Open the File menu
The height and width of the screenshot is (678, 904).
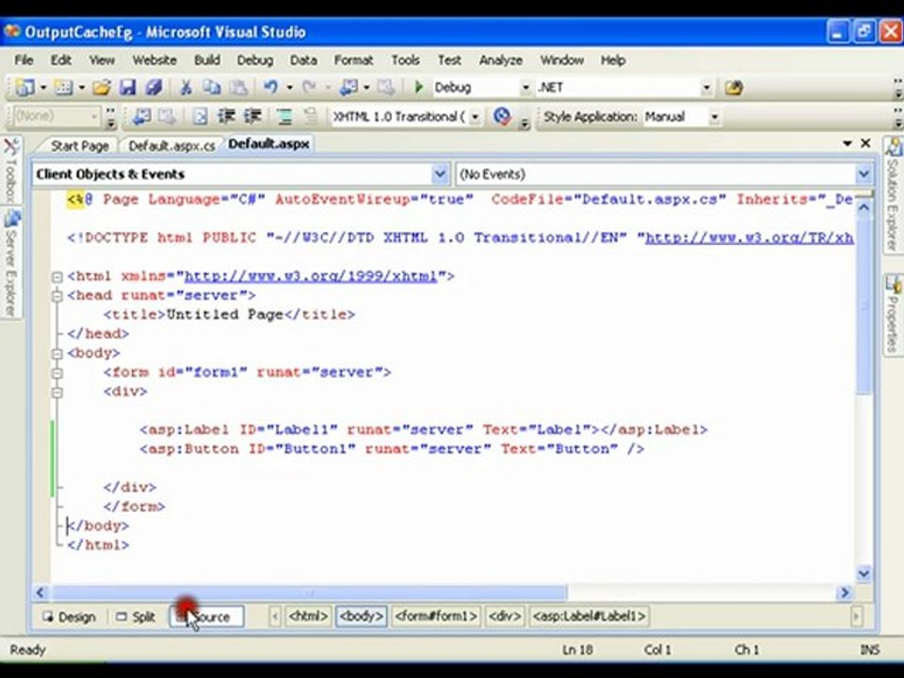[24, 60]
